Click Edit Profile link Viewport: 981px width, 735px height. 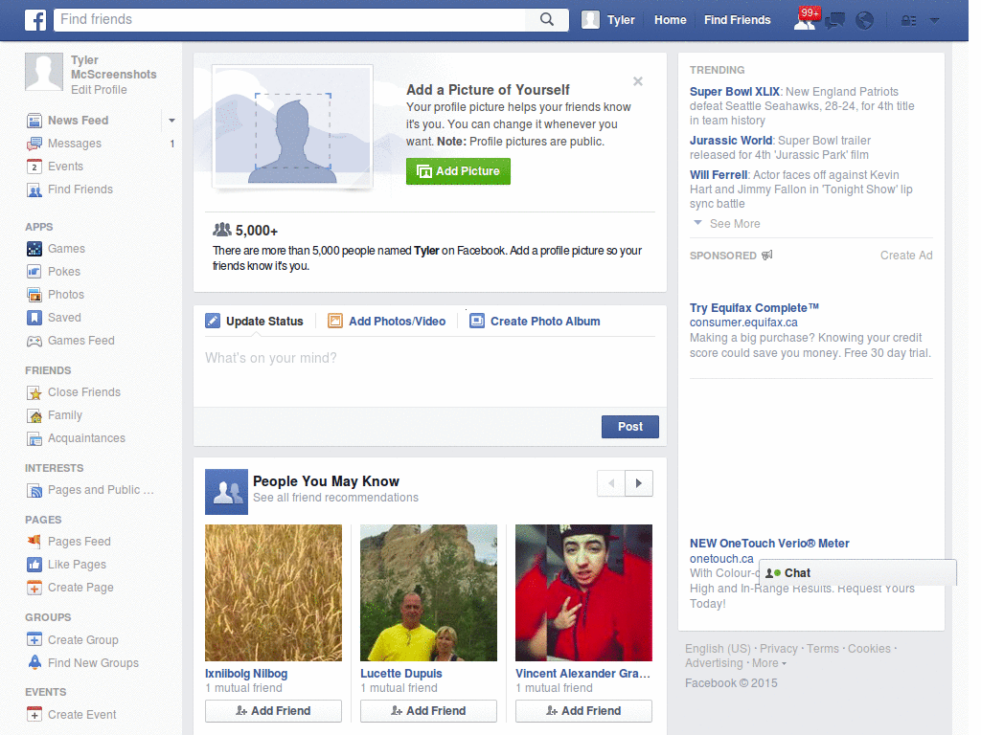pyautogui.click(x=99, y=90)
